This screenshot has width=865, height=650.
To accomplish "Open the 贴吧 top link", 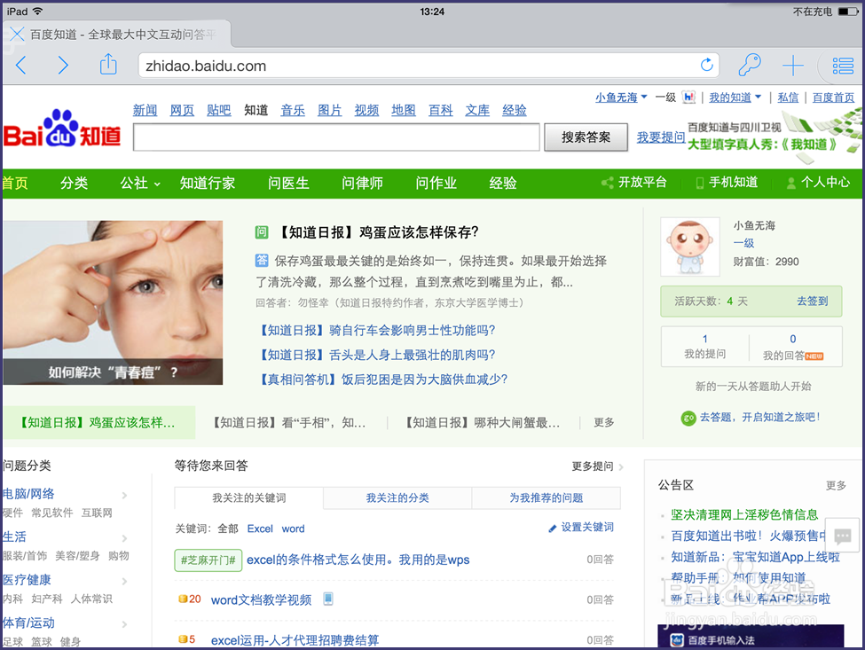I will 218,110.
